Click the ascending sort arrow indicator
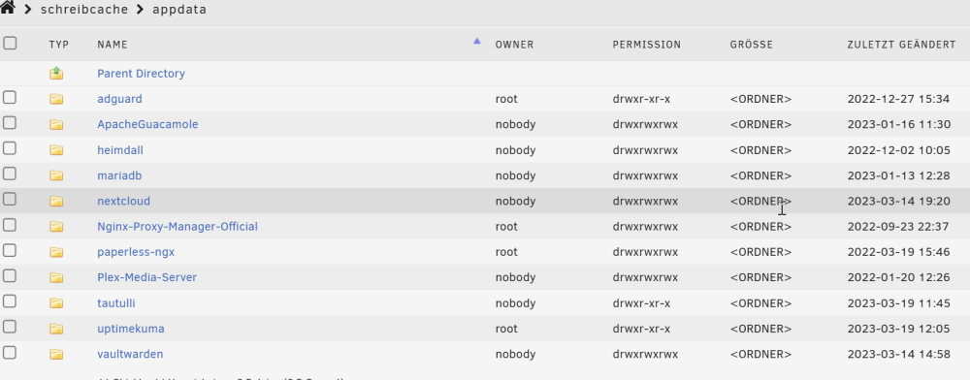This screenshot has width=970, height=380. click(476, 41)
